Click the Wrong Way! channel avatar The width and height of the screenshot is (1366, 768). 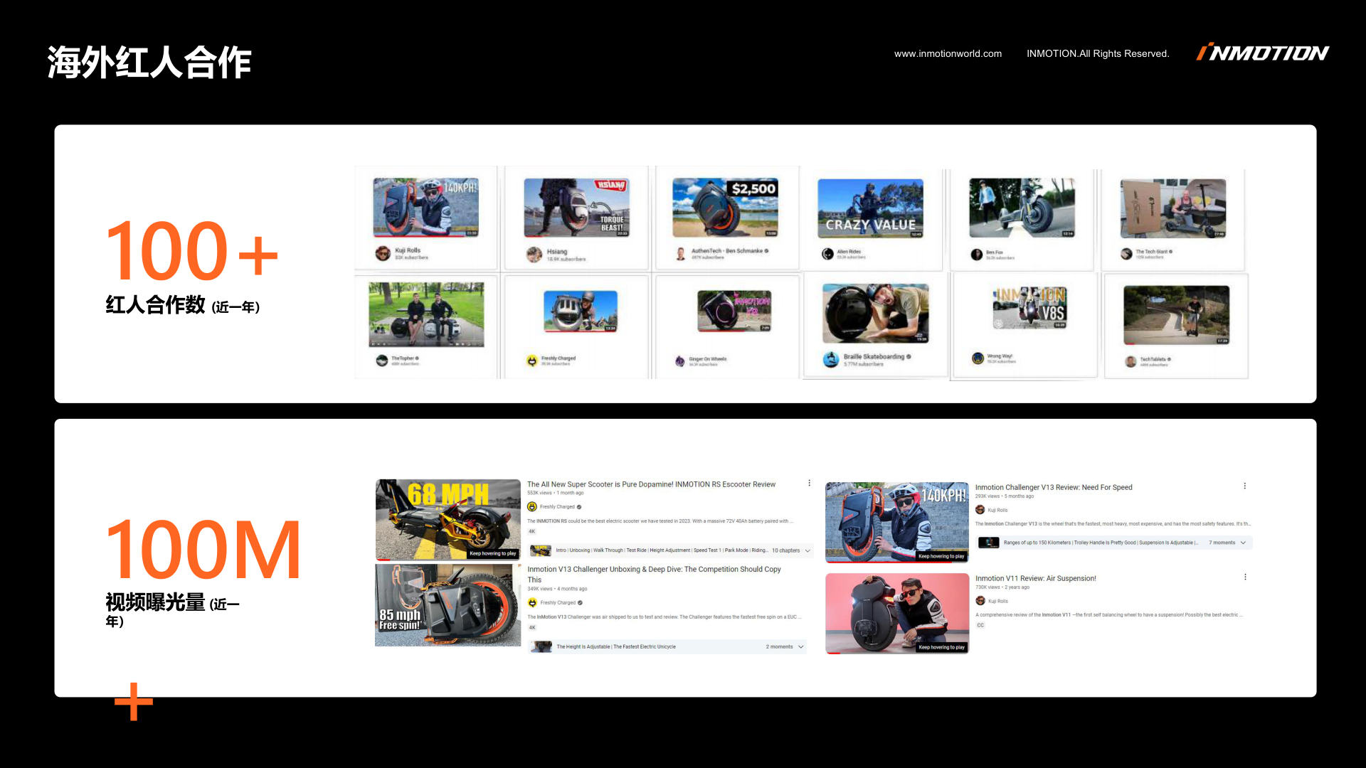[978, 358]
